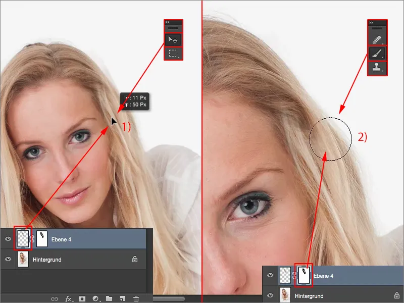Select the Move tool in left toolbar
The width and height of the screenshot is (404, 303).
173,40
